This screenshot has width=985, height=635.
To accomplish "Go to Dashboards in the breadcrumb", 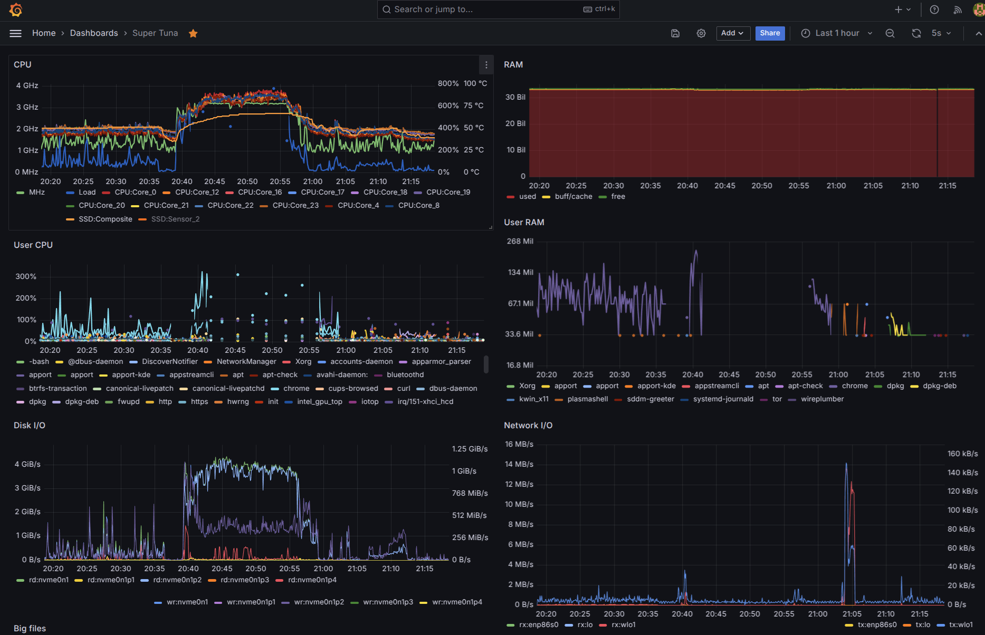I will pyautogui.click(x=94, y=33).
